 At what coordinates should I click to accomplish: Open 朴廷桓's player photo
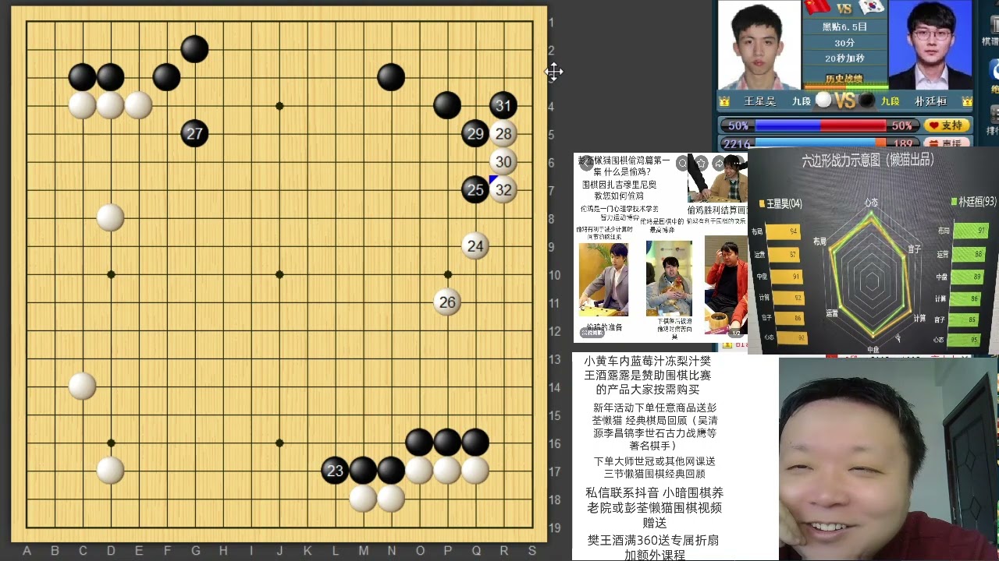point(930,45)
